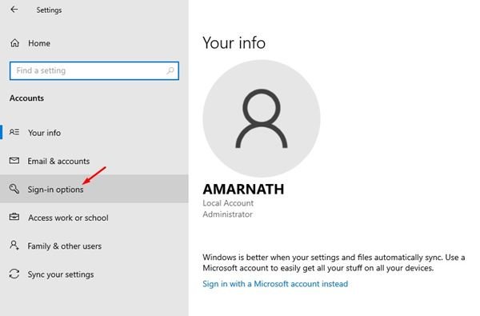
Task: Click the profile picture avatar
Action: 262,118
